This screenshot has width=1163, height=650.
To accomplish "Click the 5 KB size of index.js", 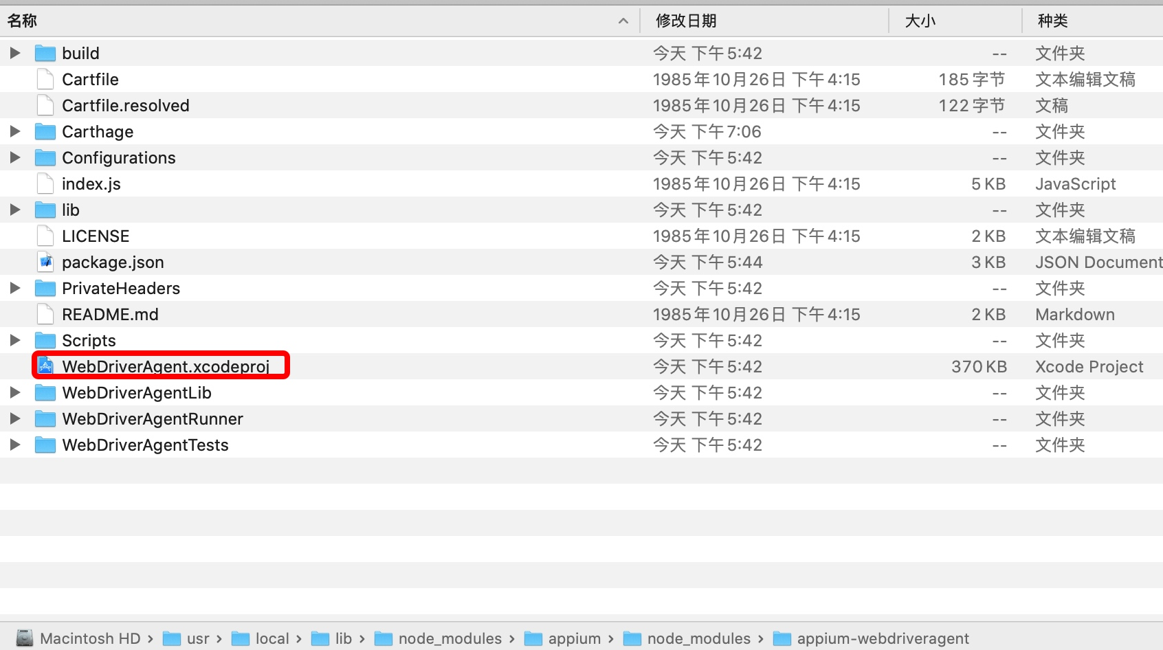I will tap(988, 183).
